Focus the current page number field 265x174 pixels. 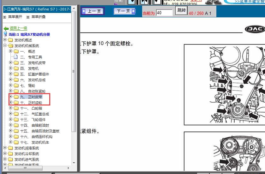[164, 13]
